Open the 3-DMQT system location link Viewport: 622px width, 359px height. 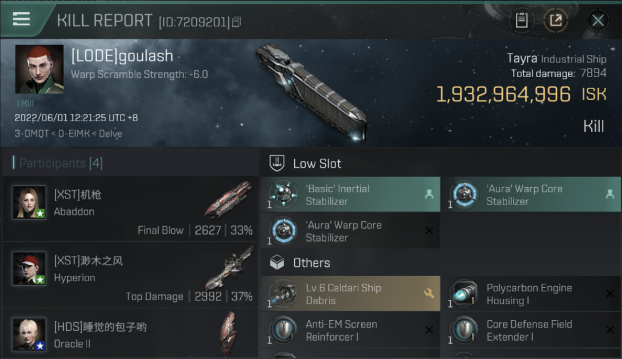coord(32,134)
